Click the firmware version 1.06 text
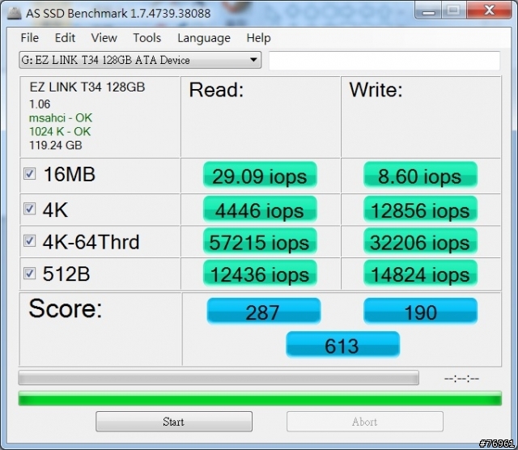The height and width of the screenshot is (450, 518). (x=40, y=104)
